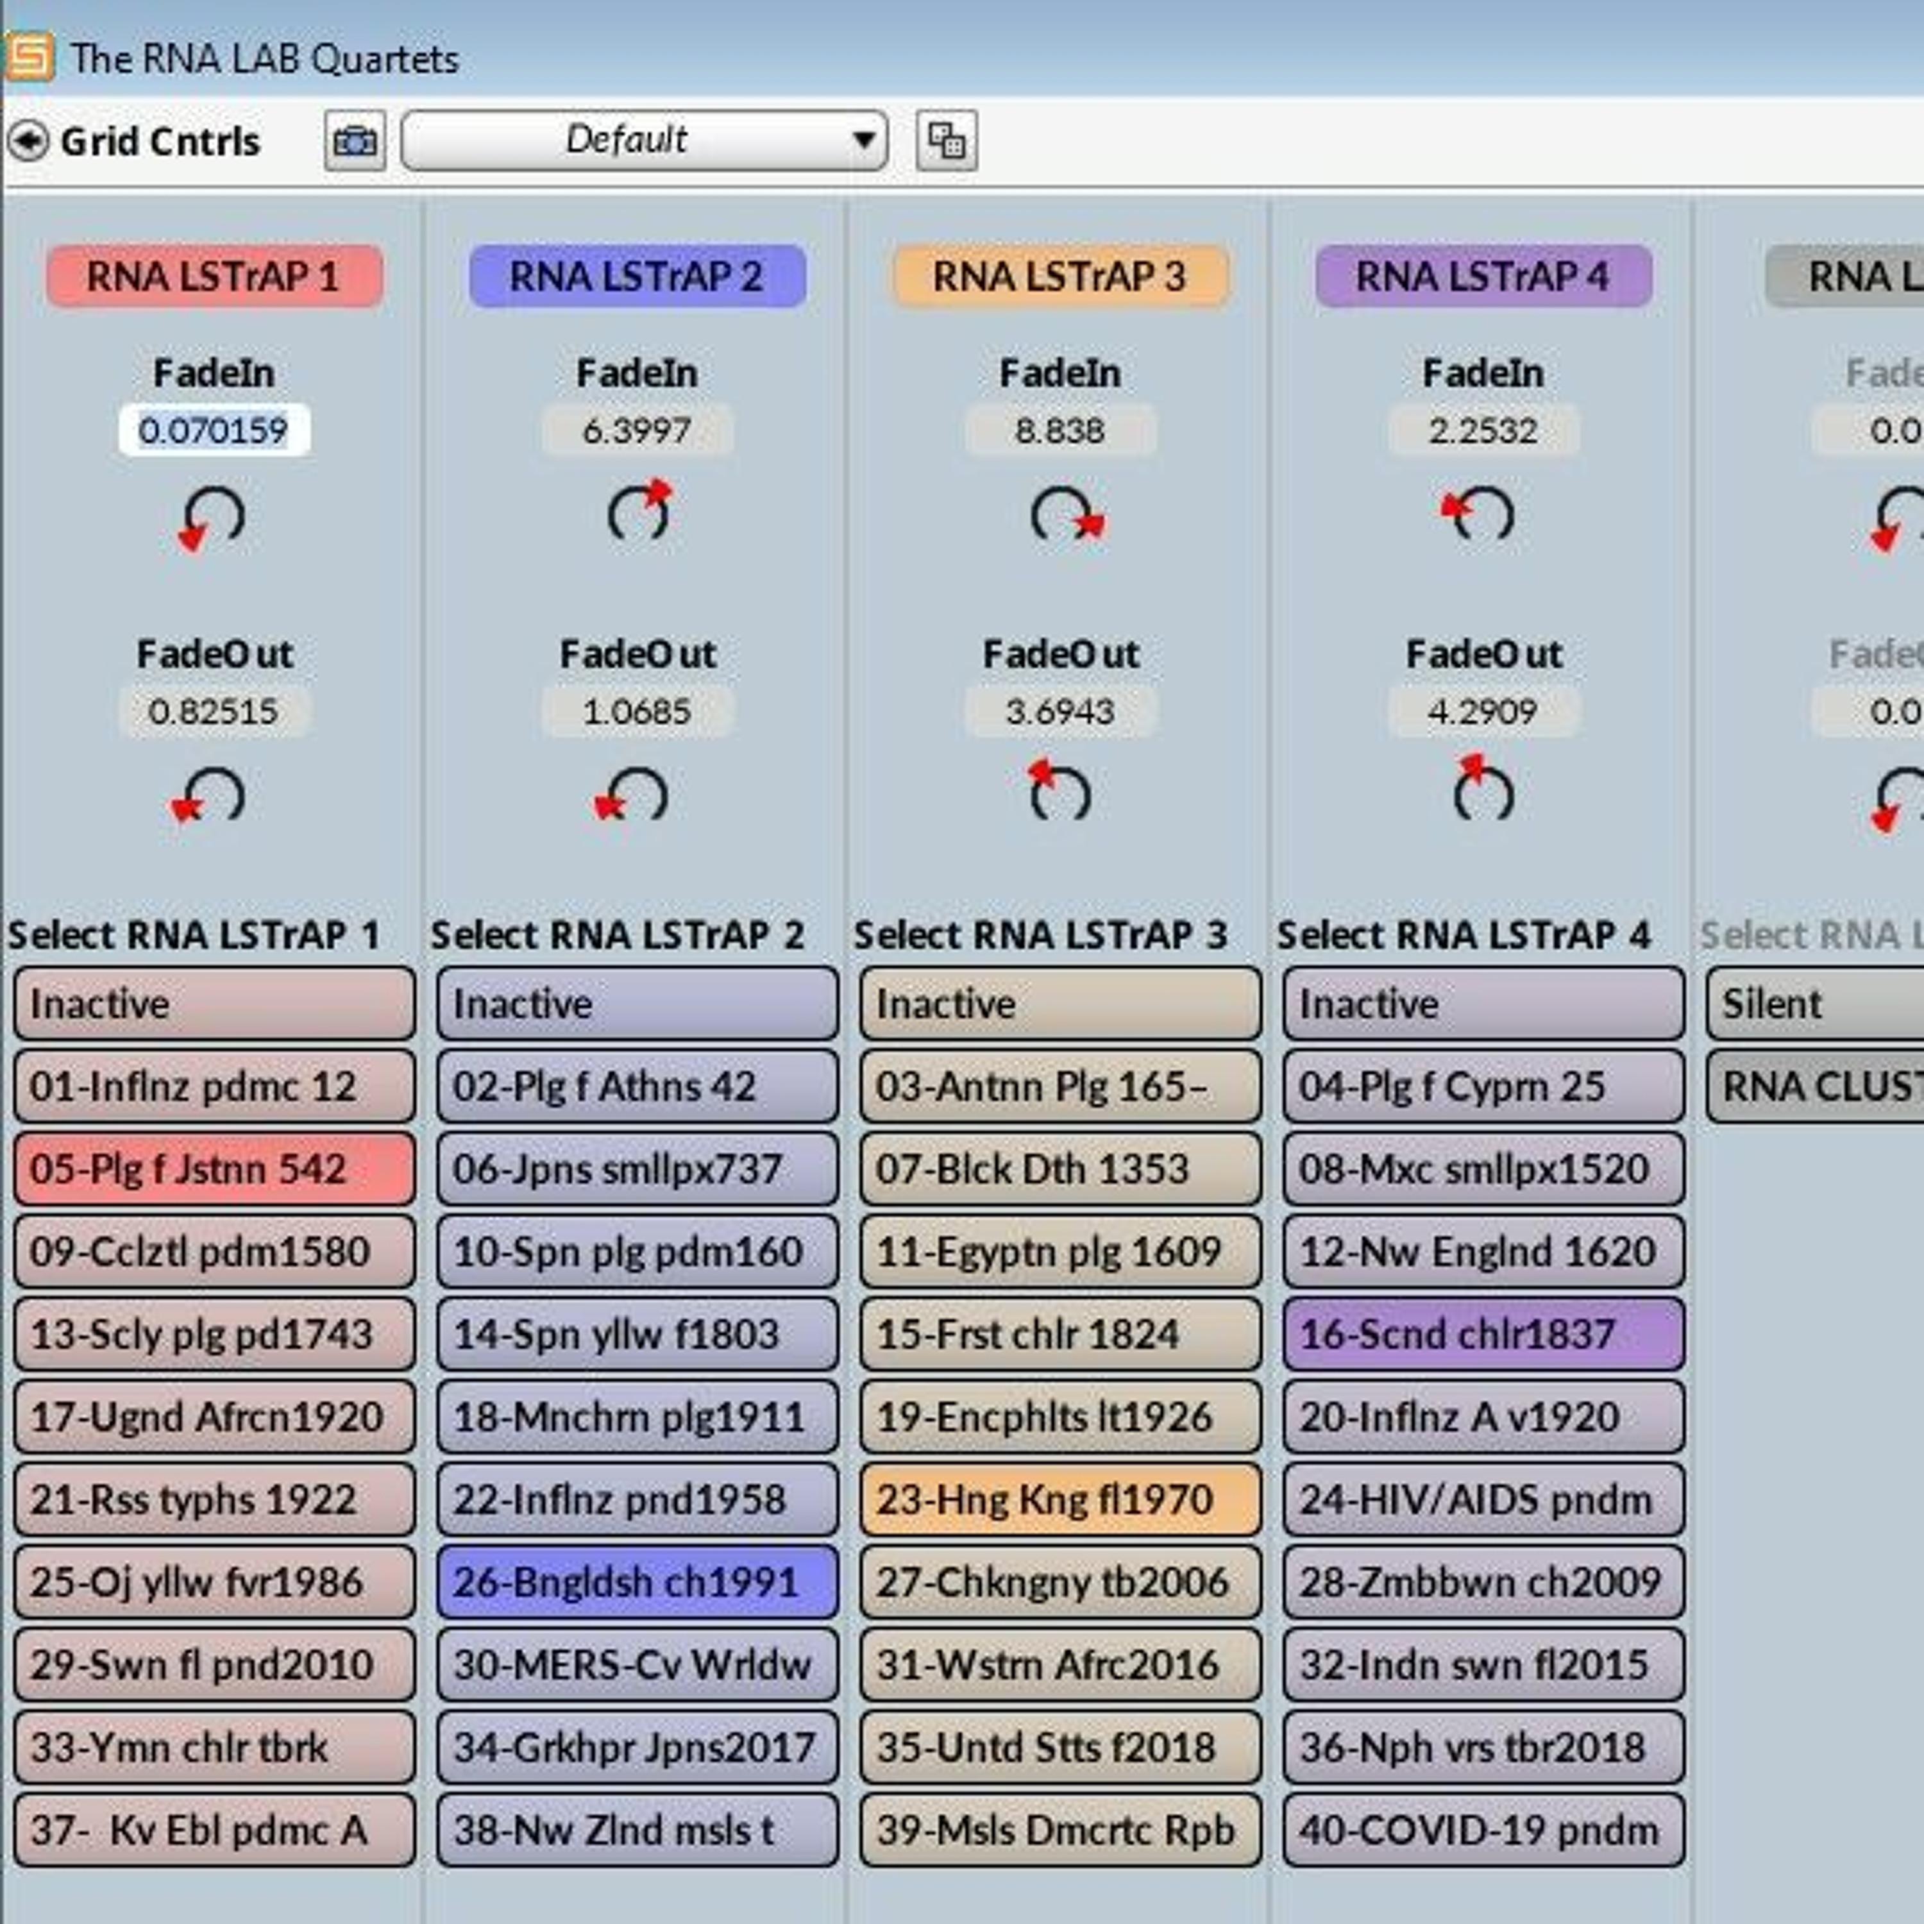Click the app logo icon in the title bar
The height and width of the screenshot is (1924, 1924).
tap(29, 57)
